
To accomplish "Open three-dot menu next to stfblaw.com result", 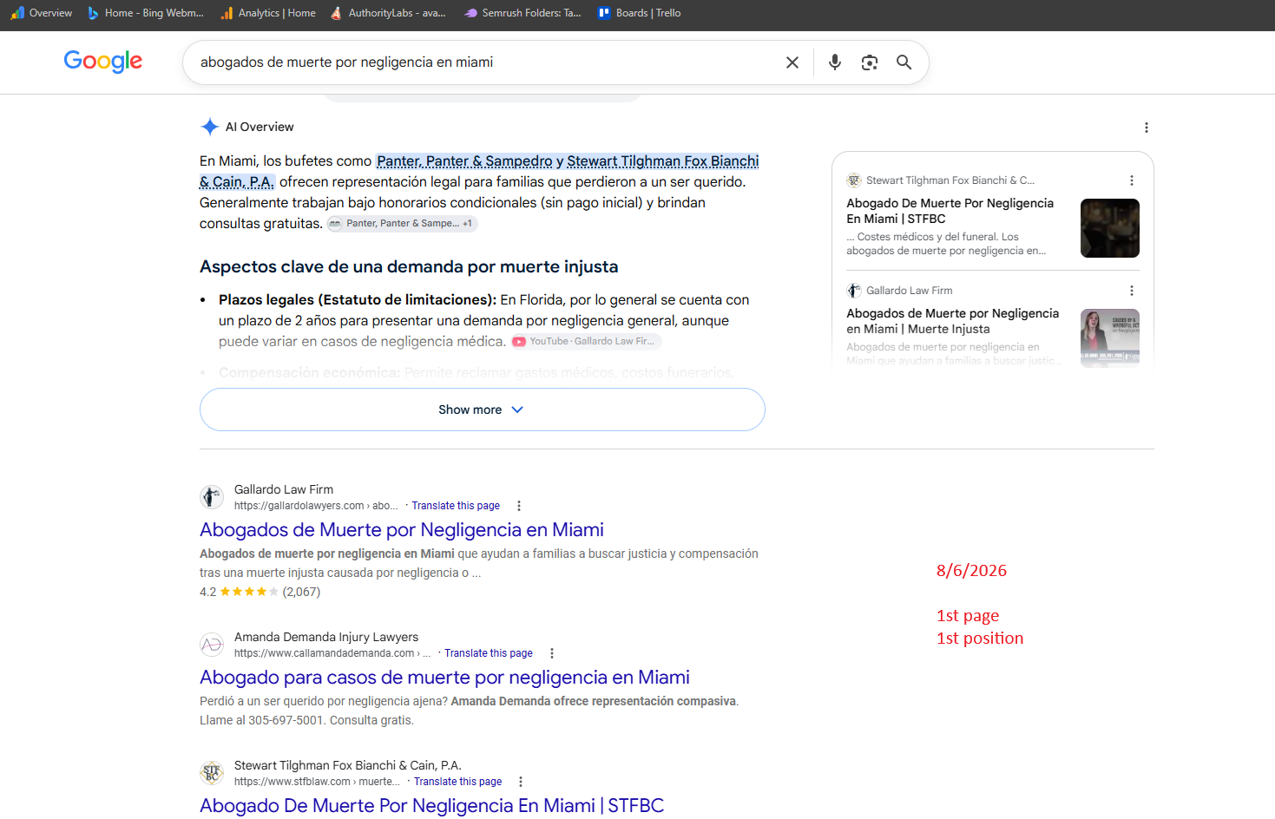I will (x=521, y=782).
